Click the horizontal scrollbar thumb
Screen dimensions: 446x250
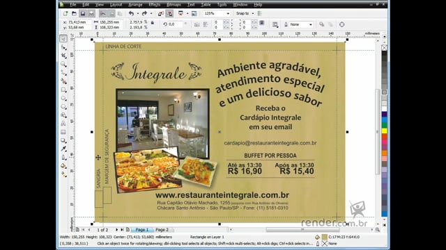click(x=302, y=230)
